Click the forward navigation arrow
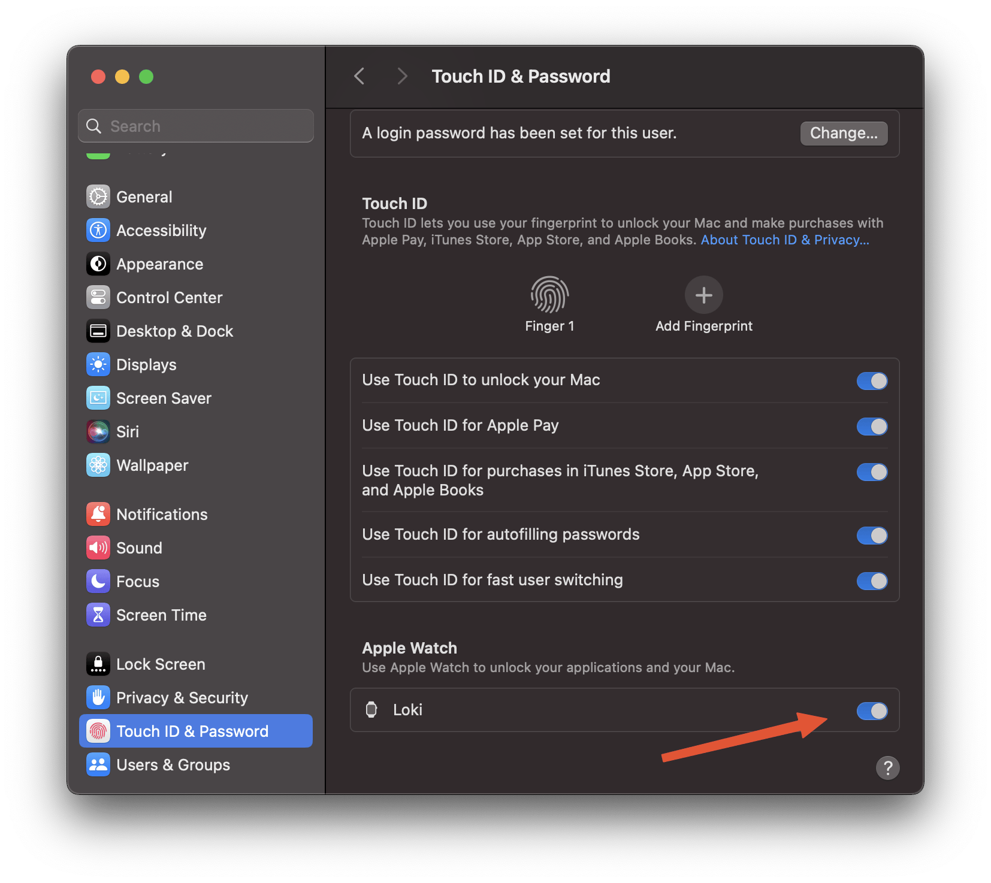This screenshot has width=991, height=883. click(401, 76)
